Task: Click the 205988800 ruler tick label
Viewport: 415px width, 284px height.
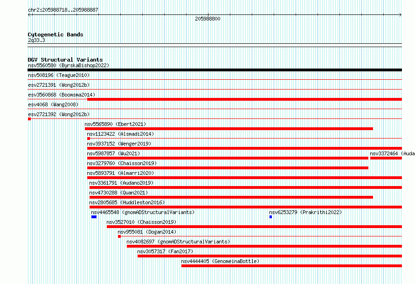Action: 207,19
